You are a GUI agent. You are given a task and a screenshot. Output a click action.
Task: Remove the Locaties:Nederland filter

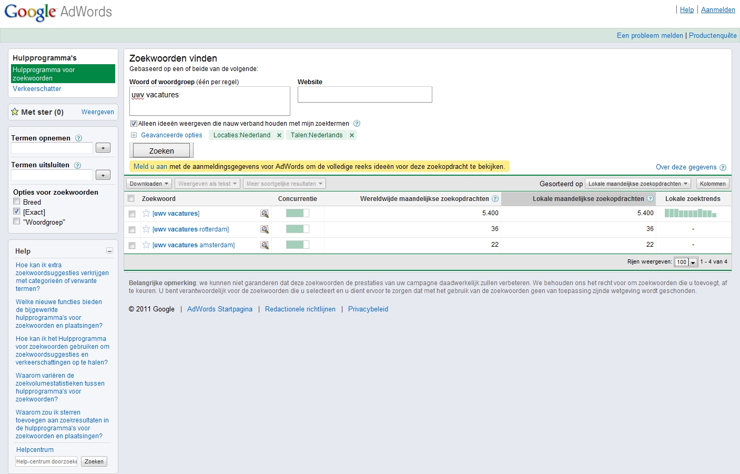point(279,135)
